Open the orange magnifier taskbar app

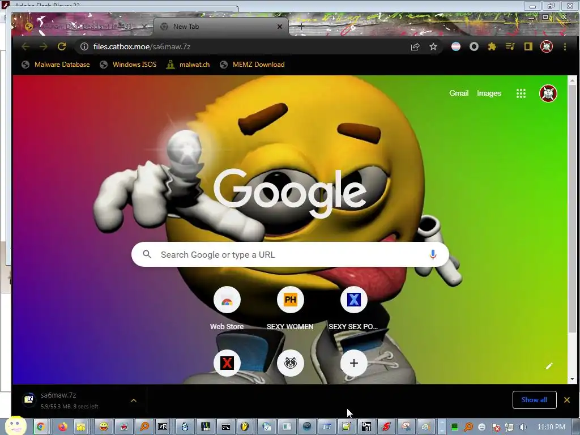(x=144, y=427)
